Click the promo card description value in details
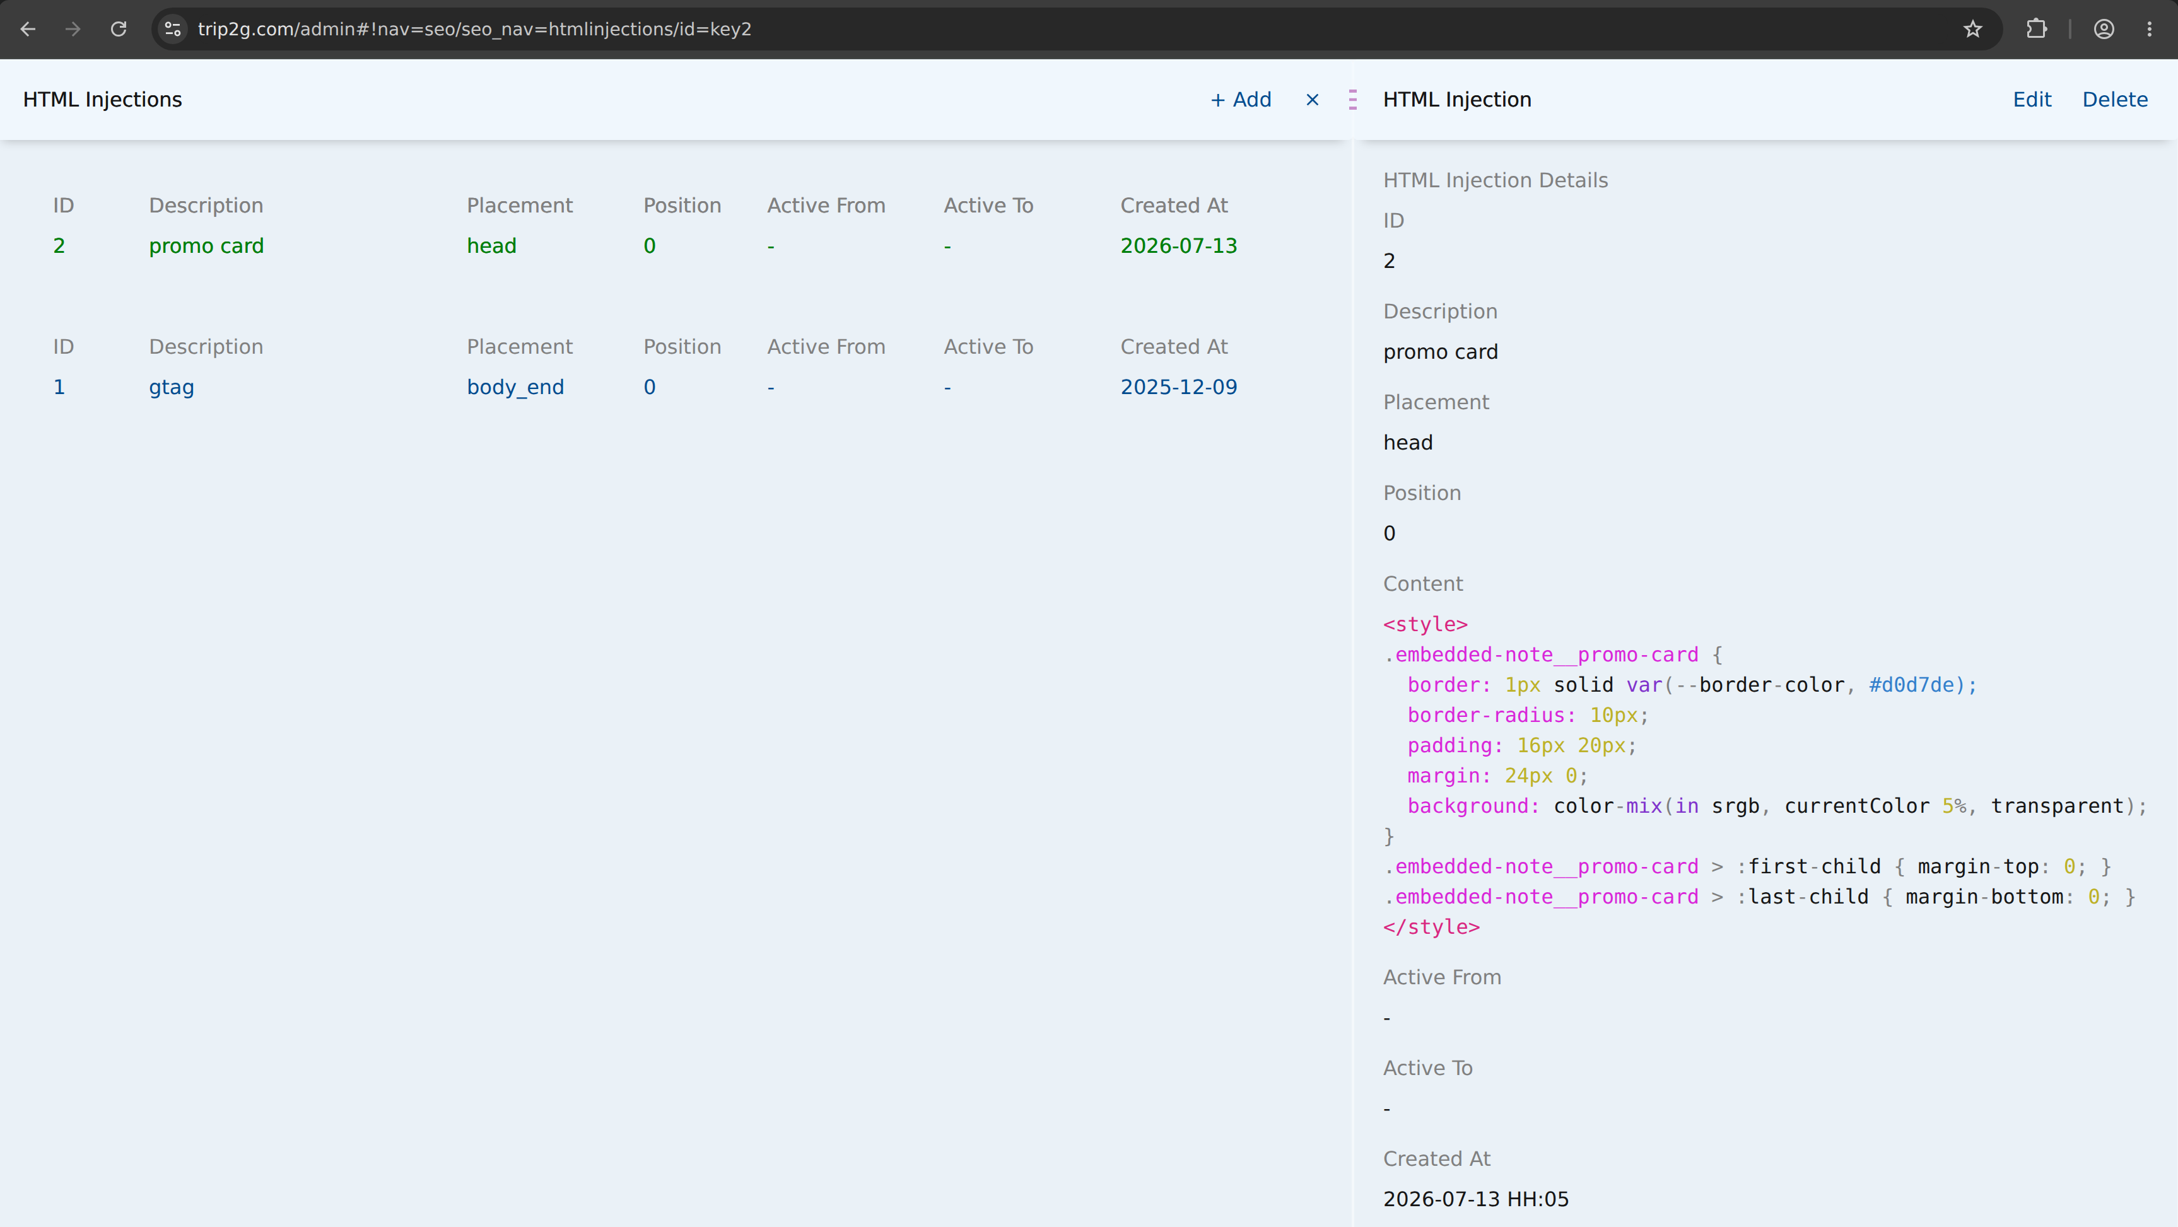 1440,352
